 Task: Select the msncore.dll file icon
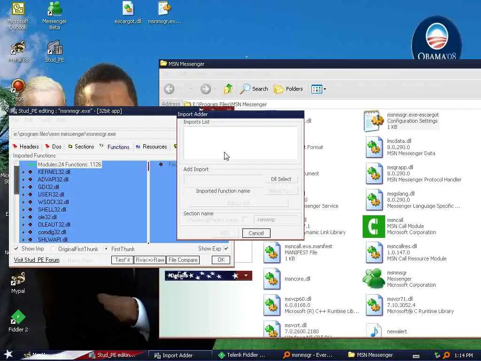[x=272, y=279]
